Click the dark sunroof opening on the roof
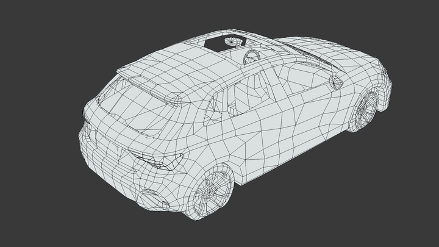The image size is (439, 247). coord(224,43)
